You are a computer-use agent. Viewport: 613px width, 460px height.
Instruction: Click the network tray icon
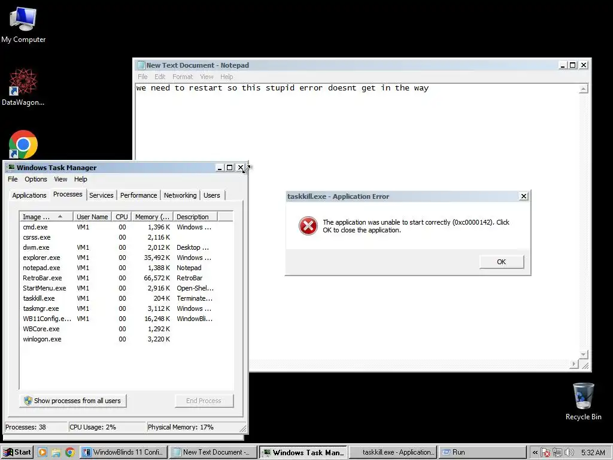click(x=557, y=453)
